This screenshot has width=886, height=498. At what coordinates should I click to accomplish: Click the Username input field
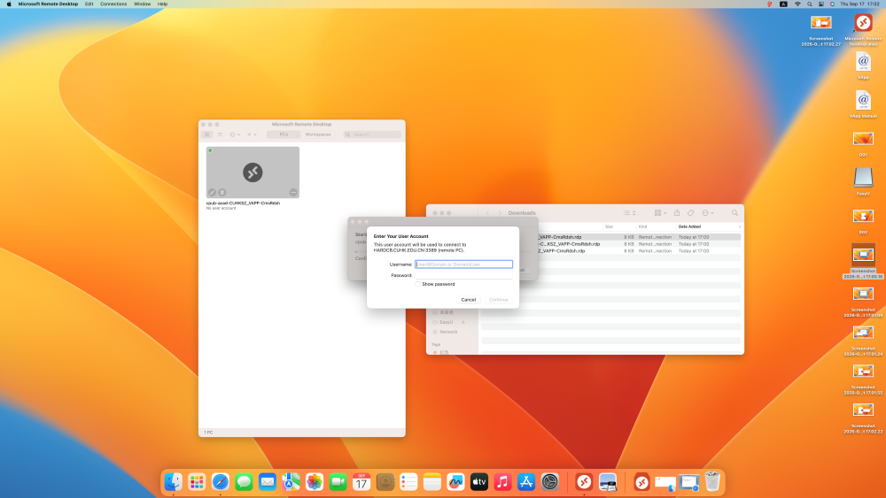pos(464,264)
